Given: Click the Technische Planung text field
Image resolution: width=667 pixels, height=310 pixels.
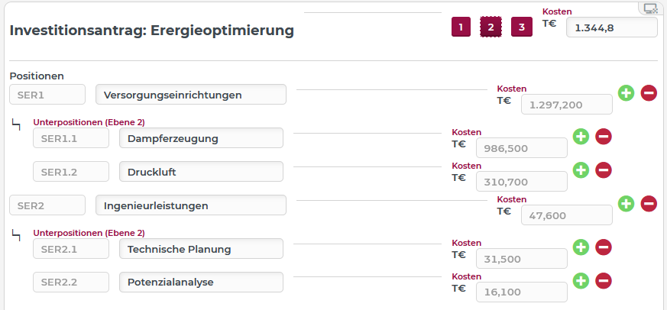Looking at the screenshot, I should coord(201,249).
